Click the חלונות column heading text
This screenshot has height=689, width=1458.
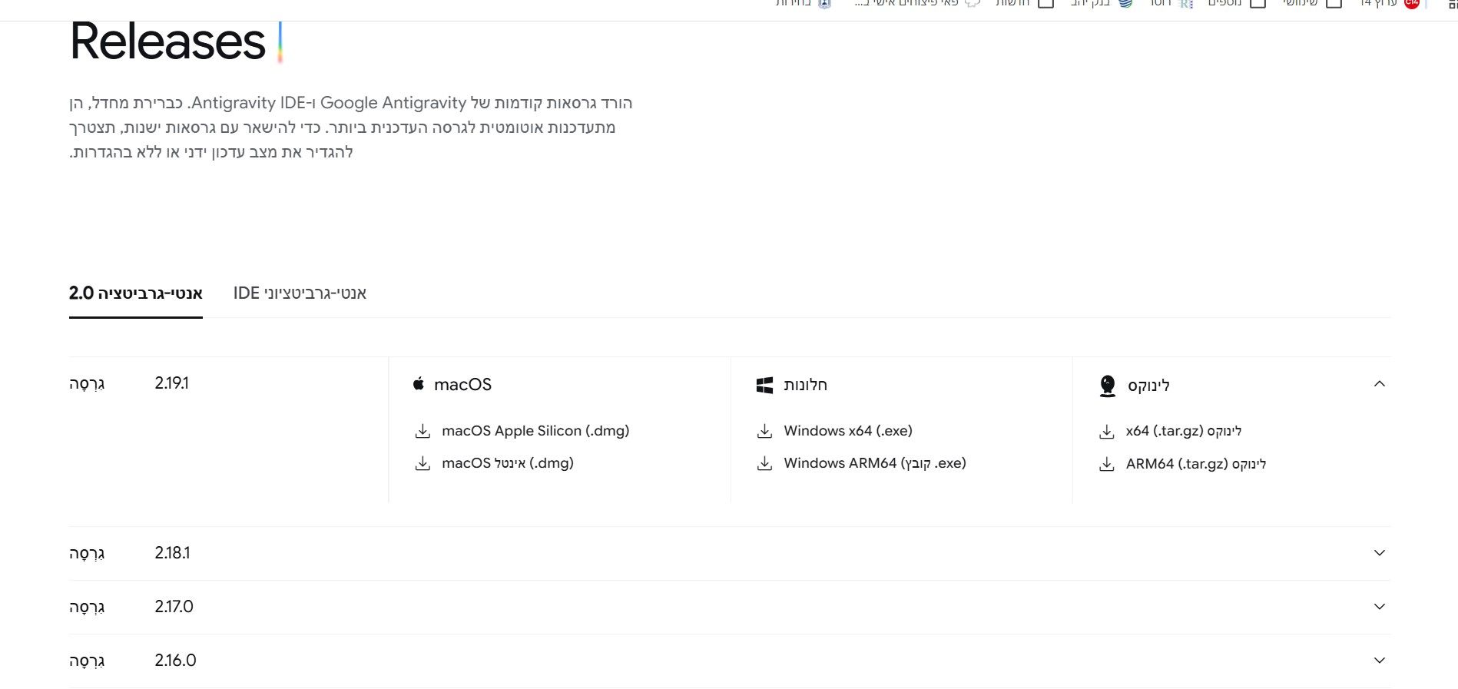pyautogui.click(x=805, y=384)
